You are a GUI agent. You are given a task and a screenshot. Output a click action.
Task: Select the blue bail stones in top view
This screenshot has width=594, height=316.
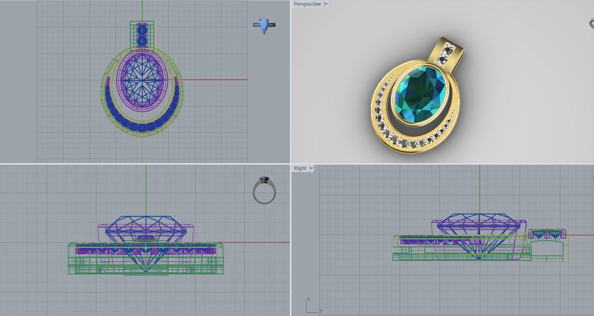pyautogui.click(x=142, y=35)
